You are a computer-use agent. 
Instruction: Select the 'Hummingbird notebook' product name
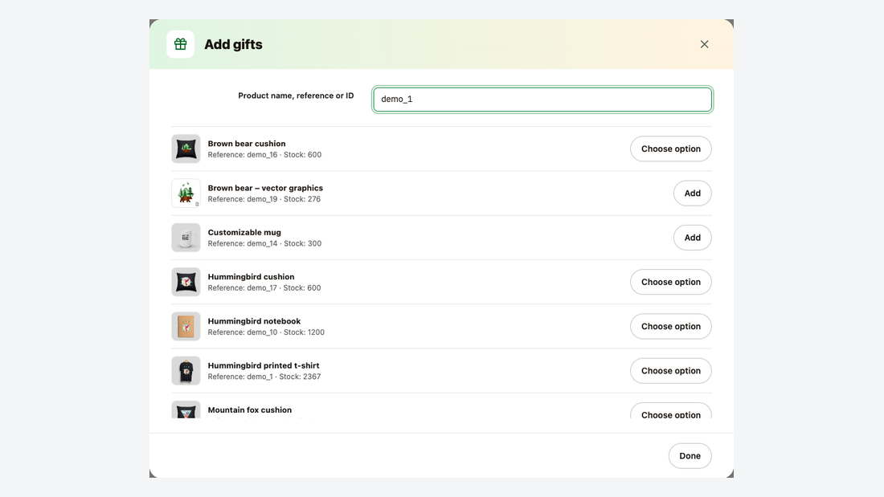pos(254,321)
